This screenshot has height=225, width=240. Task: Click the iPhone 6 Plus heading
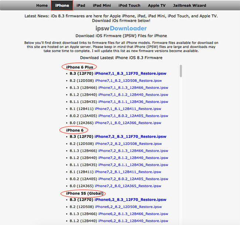coord(79,67)
